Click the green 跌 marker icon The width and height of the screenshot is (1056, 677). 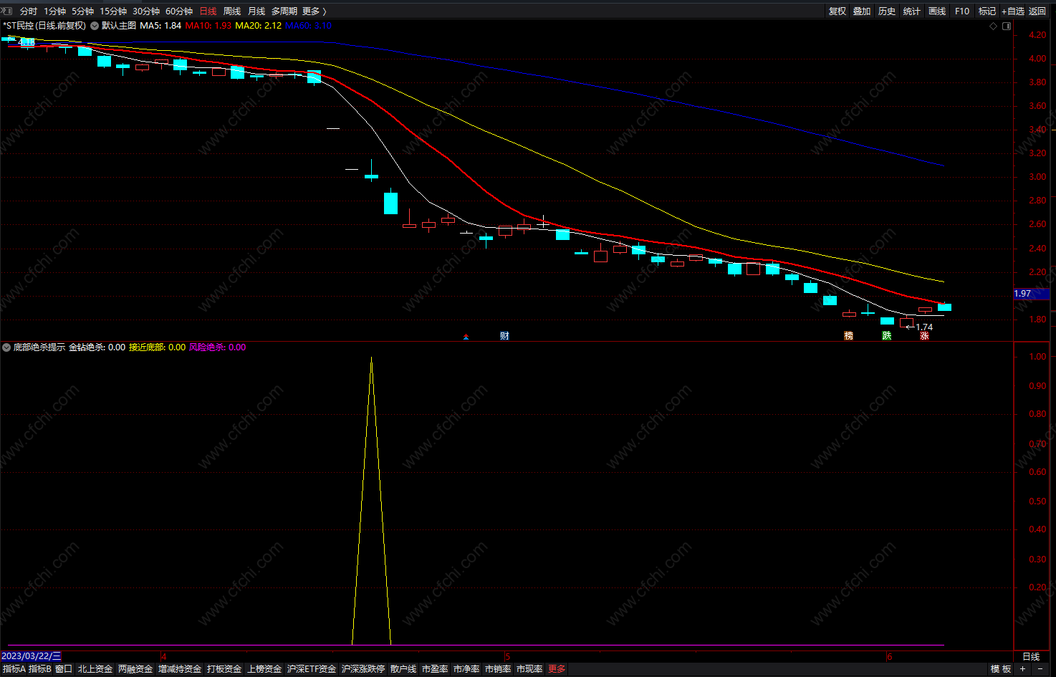tap(886, 336)
